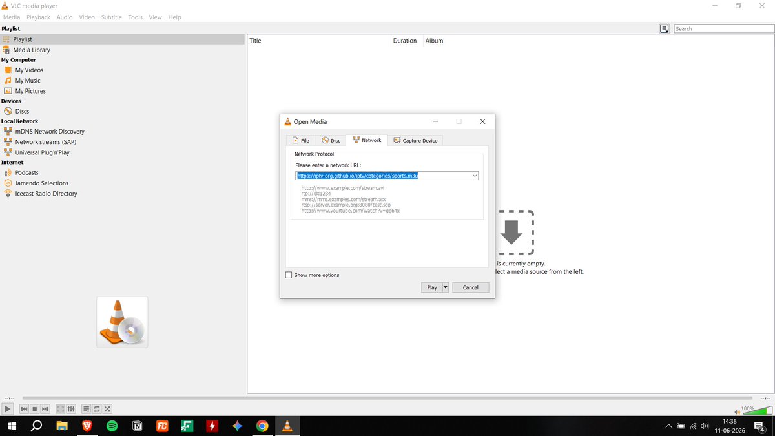The width and height of the screenshot is (775, 436).
Task: Sort playlist by Title column
Action: coord(320,41)
